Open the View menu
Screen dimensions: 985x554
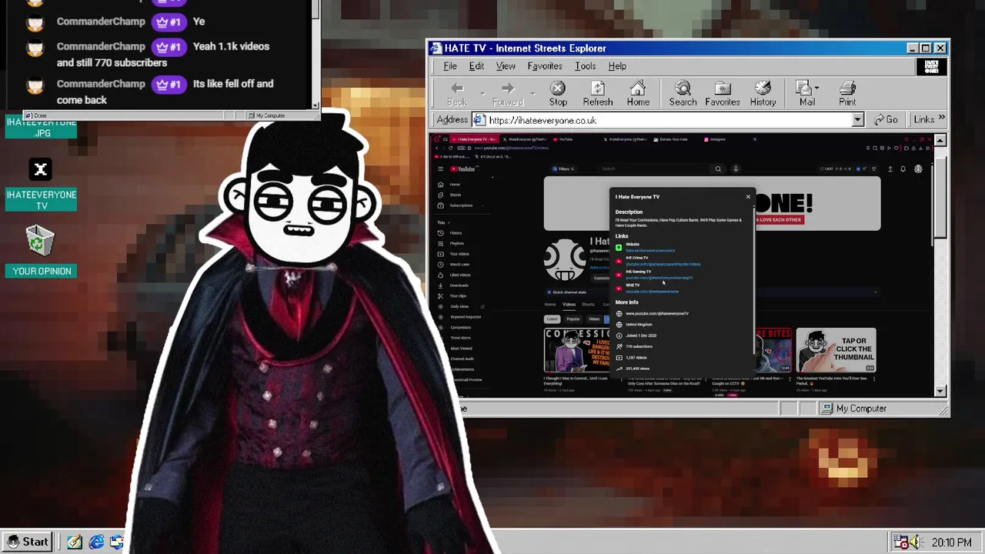[x=506, y=66]
